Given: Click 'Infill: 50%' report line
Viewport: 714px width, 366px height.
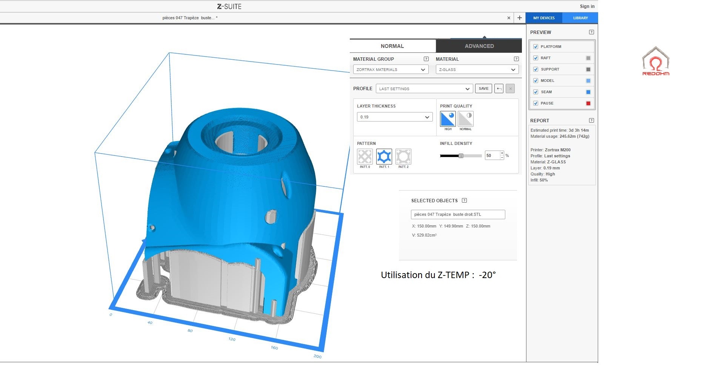Looking at the screenshot, I should point(539,180).
